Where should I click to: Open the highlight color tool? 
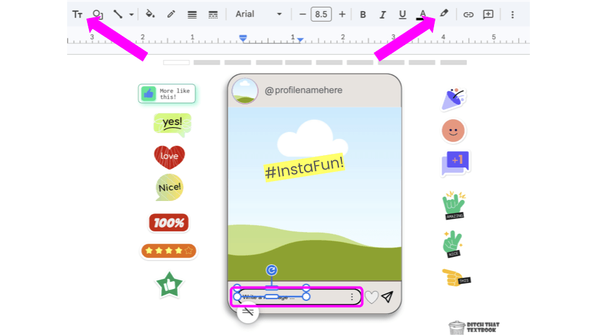coord(443,14)
